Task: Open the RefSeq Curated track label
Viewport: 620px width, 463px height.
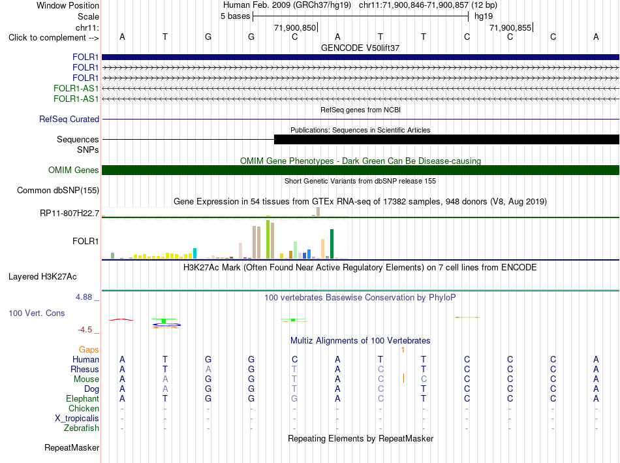Action: click(x=69, y=119)
